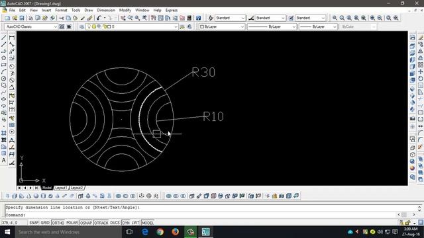Expand the Undo history arrow

coord(105,18)
